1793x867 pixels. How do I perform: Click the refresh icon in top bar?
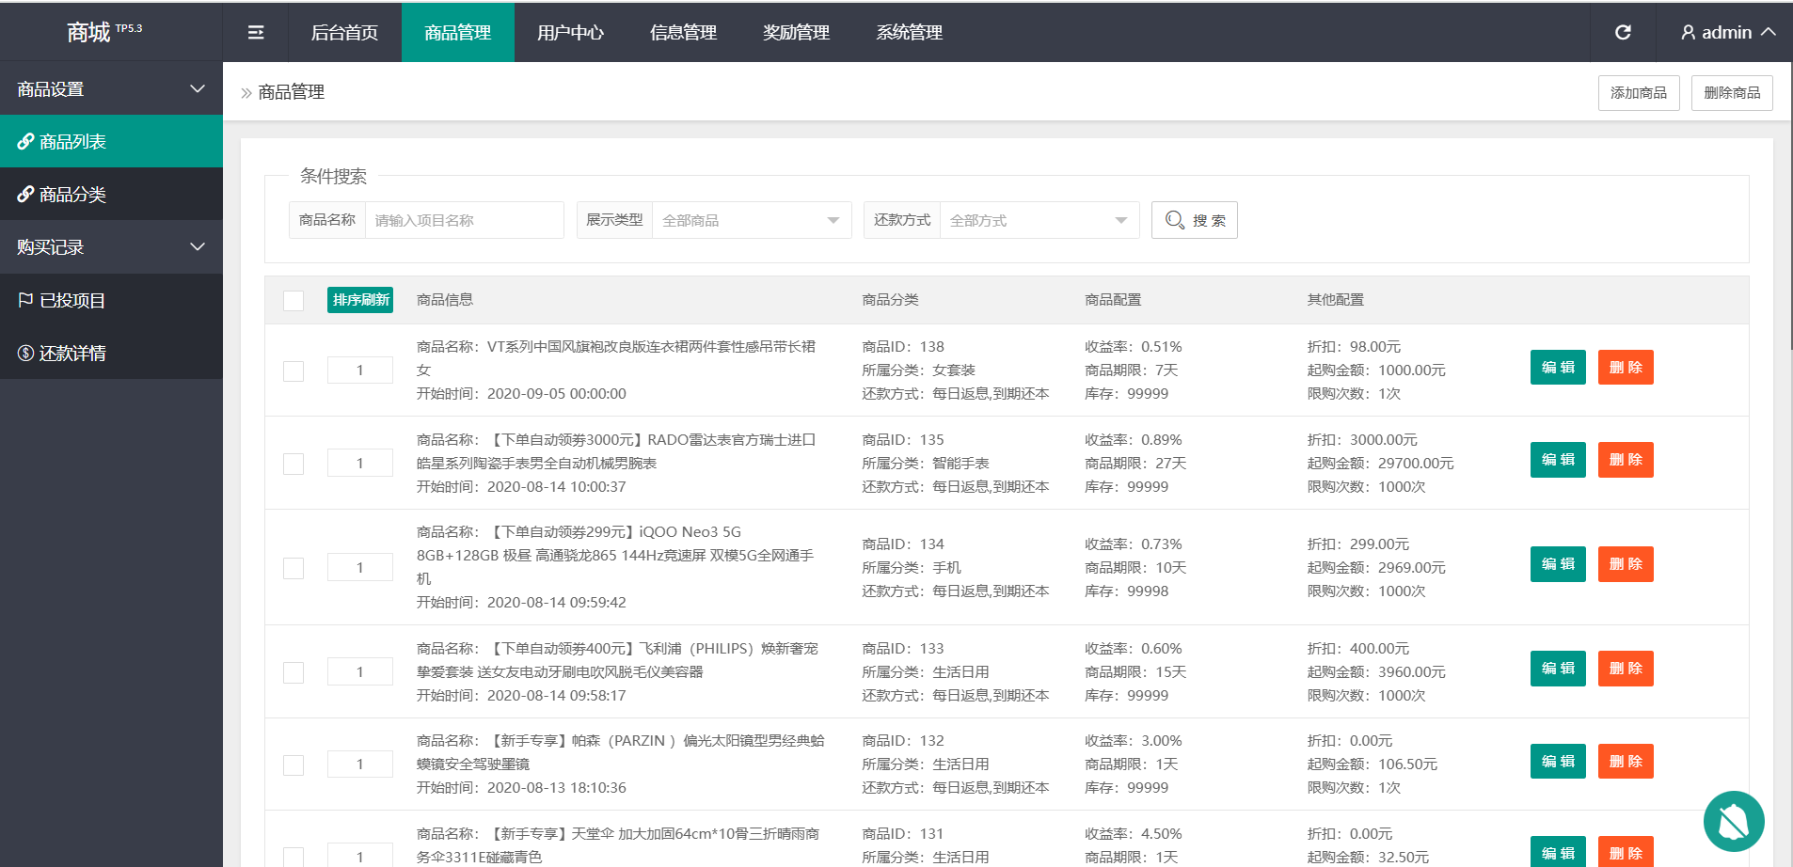click(1623, 33)
